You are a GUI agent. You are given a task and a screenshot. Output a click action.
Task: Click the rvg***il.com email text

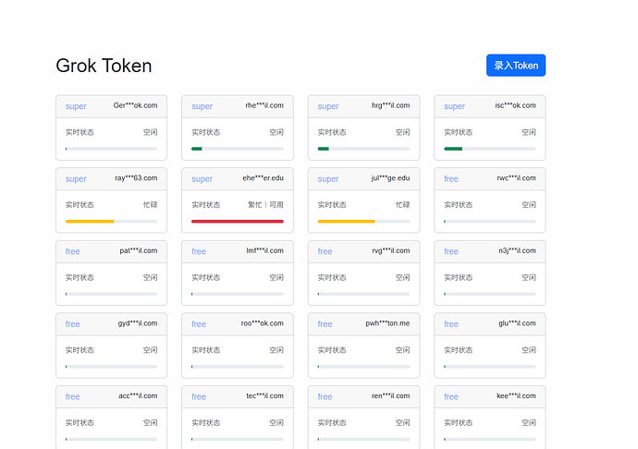390,250
